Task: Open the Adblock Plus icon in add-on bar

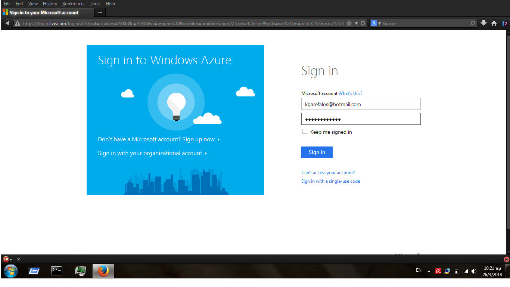Action: click(x=6, y=259)
